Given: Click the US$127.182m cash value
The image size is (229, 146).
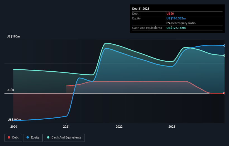Looking at the screenshot, I should (x=176, y=28).
